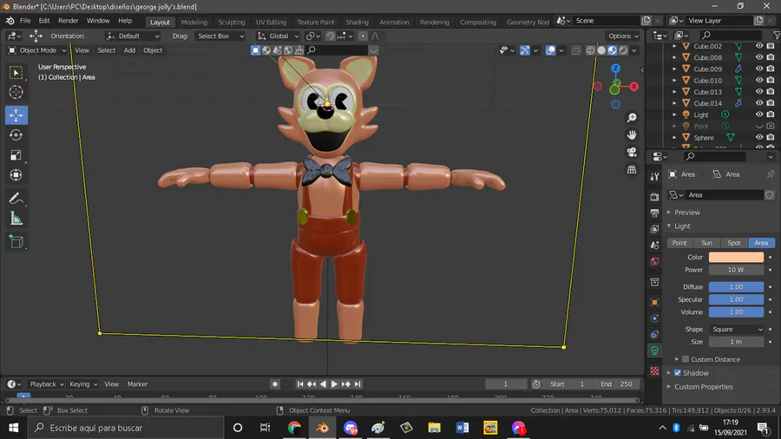
Task: Open the Object Mode dropdown
Action: (38, 50)
